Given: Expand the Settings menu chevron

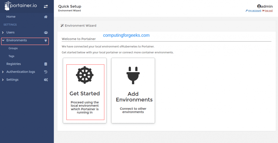Looking at the screenshot, I should 3,80.
